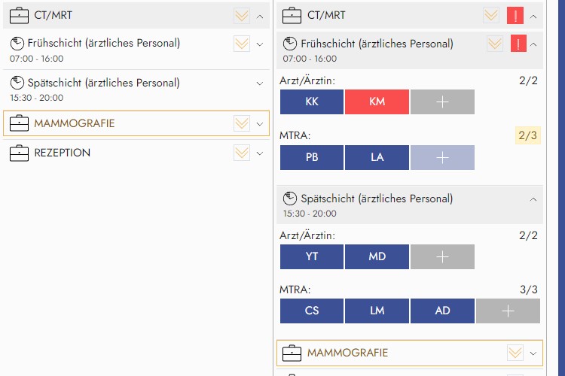Image resolution: width=565 pixels, height=376 pixels.
Task: Click the yellow 2/3 MTRA staffing indicator
Action: pos(527,136)
